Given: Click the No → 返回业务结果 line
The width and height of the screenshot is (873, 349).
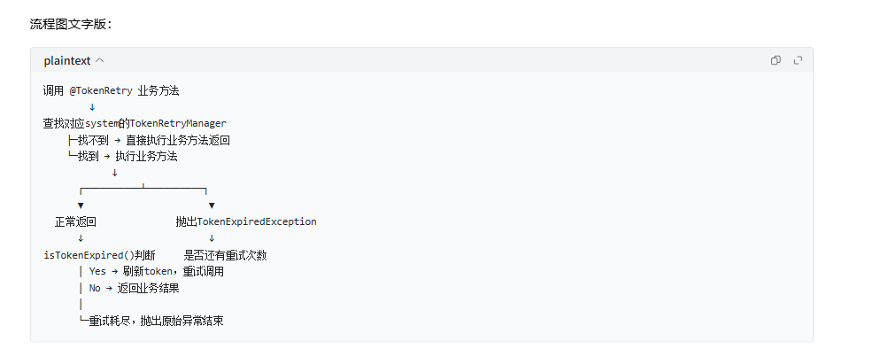Looking at the screenshot, I should (129, 288).
